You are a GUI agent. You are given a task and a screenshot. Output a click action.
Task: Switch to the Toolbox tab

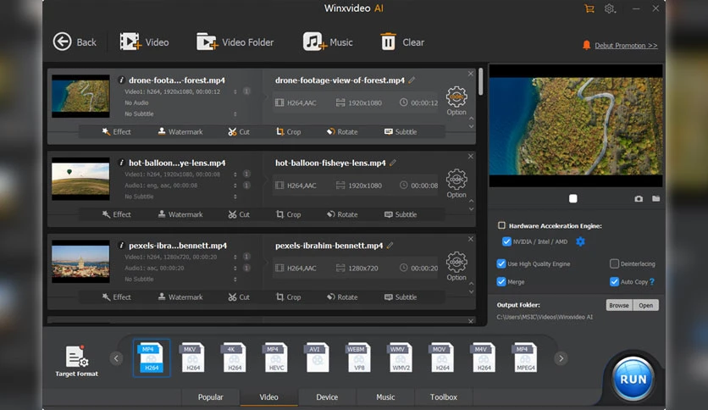[444, 397]
